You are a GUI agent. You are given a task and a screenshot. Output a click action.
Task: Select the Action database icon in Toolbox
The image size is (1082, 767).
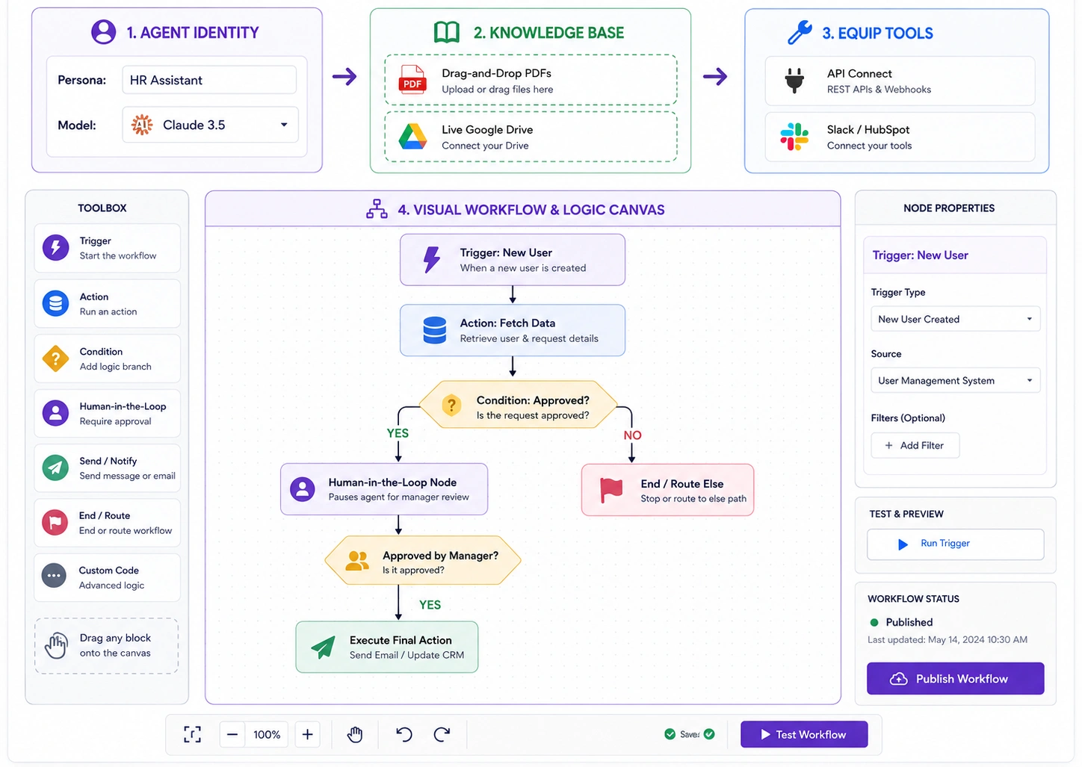click(55, 303)
